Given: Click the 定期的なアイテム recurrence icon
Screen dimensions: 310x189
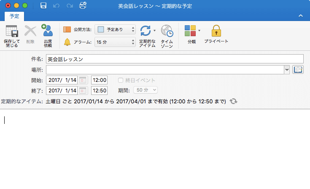Looking at the screenshot, I should tap(146, 31).
